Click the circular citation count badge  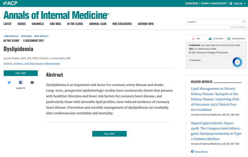pyautogui.click(x=237, y=62)
